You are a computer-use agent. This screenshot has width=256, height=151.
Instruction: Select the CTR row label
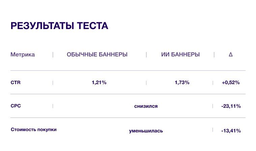coord(16,82)
